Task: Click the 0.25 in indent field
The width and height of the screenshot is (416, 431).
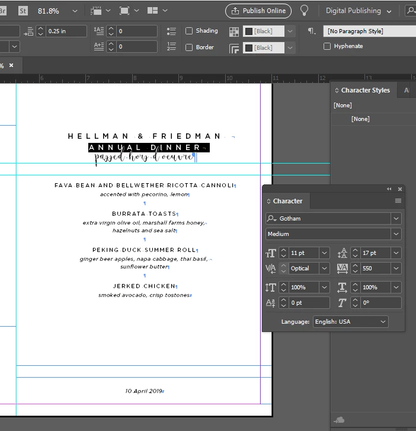Action: [x=66, y=31]
